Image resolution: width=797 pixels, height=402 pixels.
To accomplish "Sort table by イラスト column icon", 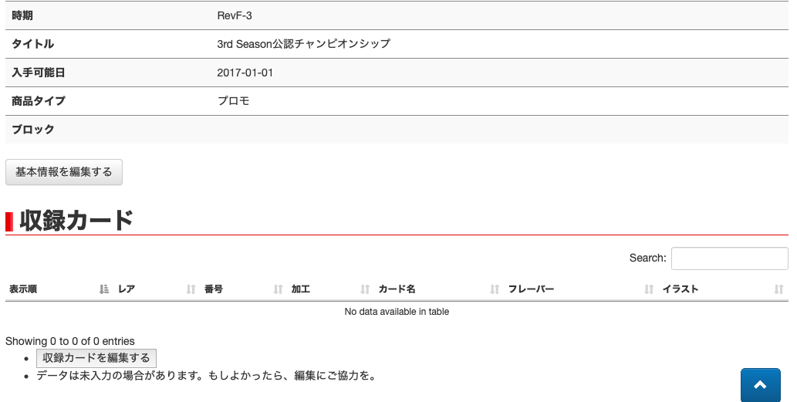I will click(x=778, y=289).
